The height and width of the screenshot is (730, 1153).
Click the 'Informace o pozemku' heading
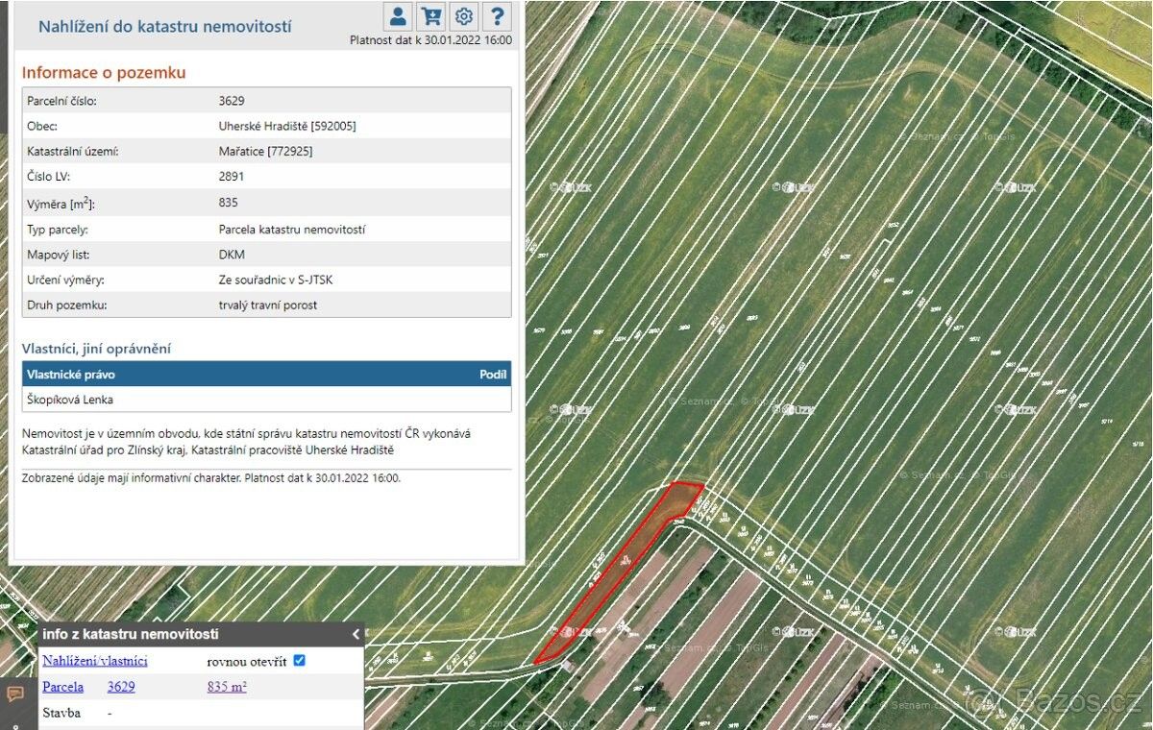click(x=104, y=73)
